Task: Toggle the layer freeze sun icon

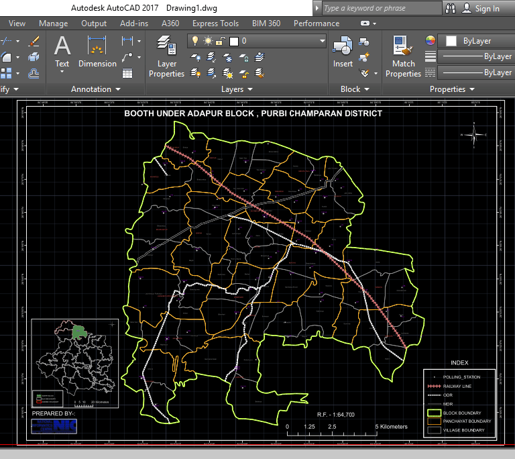Action: [x=208, y=41]
